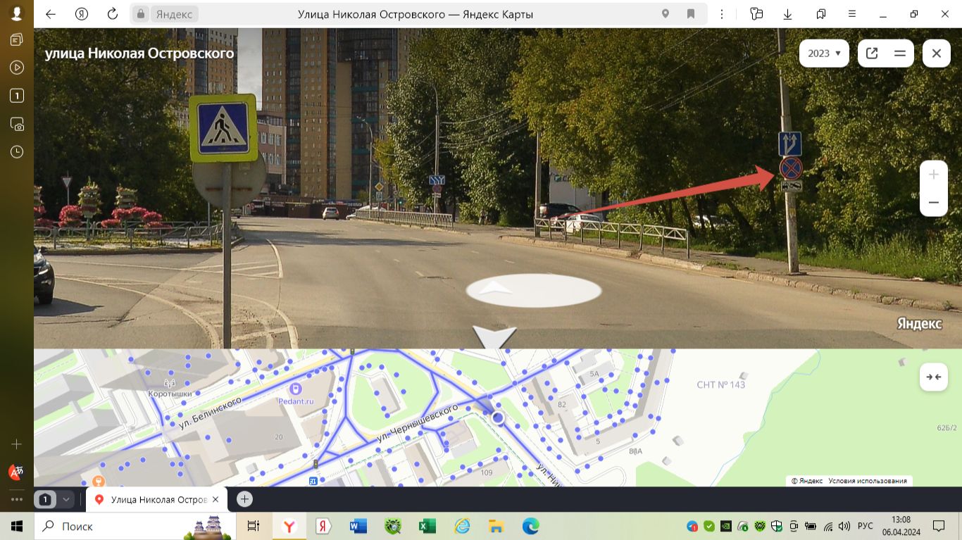Open File Explorer from the taskbar
962x540 pixels.
tap(496, 526)
